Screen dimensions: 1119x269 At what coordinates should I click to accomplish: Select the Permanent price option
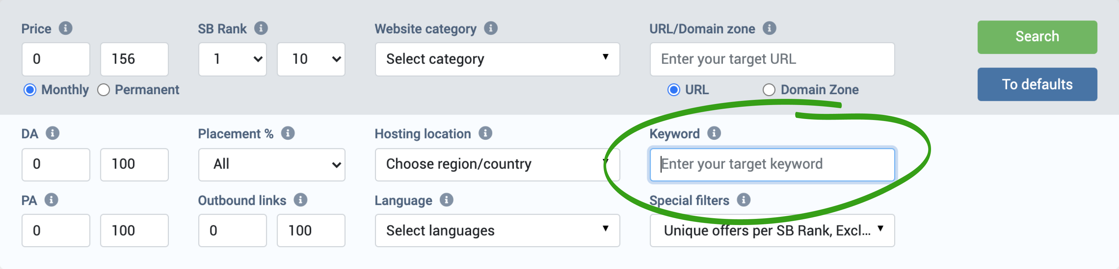103,90
